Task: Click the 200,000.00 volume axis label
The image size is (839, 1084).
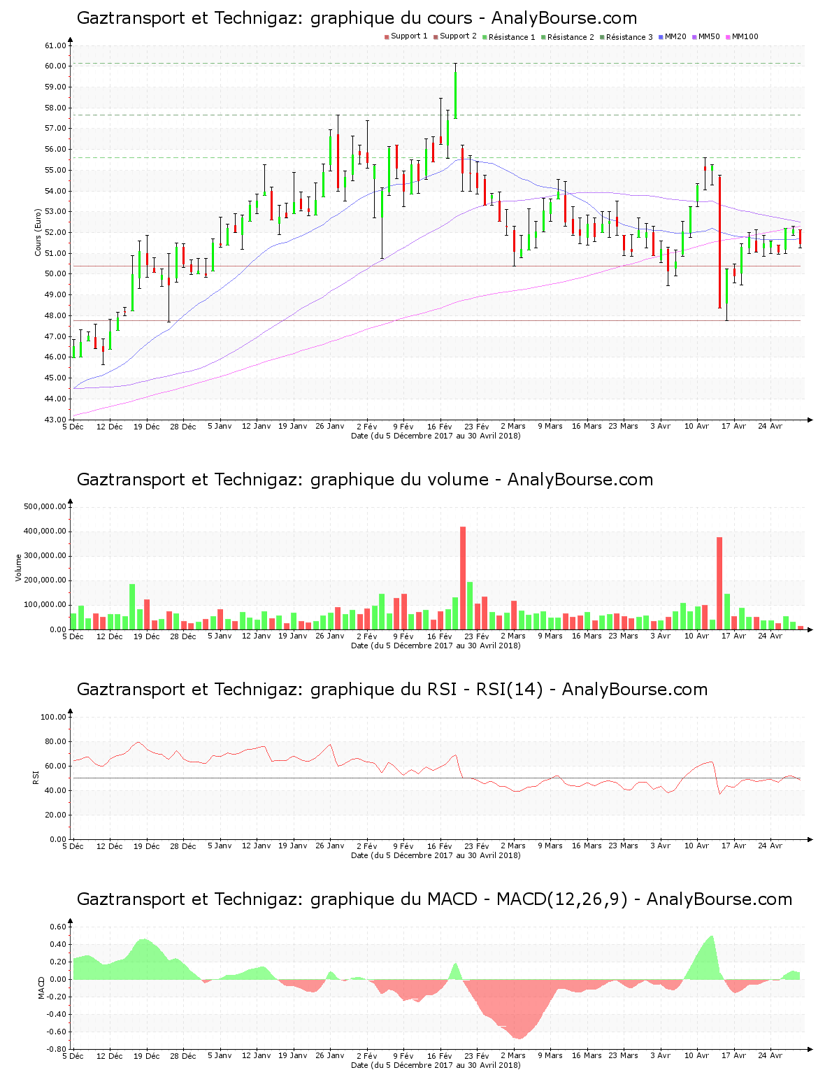Action: tap(45, 580)
